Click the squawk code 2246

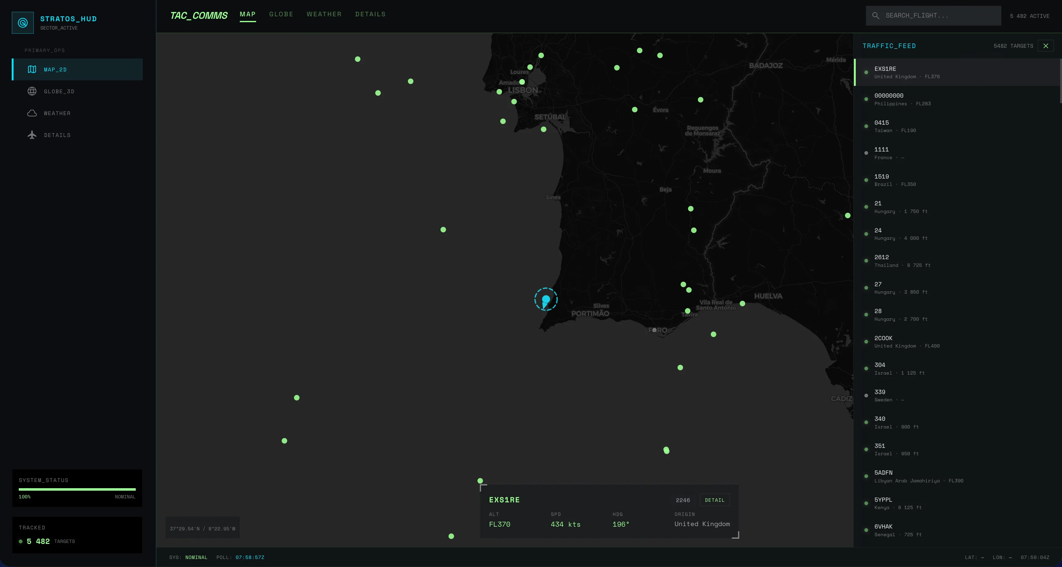pos(683,500)
